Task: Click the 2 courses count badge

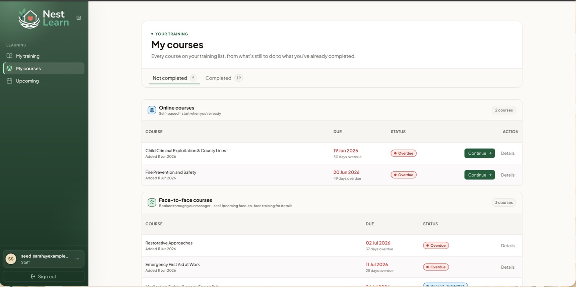Action: click(x=504, y=110)
